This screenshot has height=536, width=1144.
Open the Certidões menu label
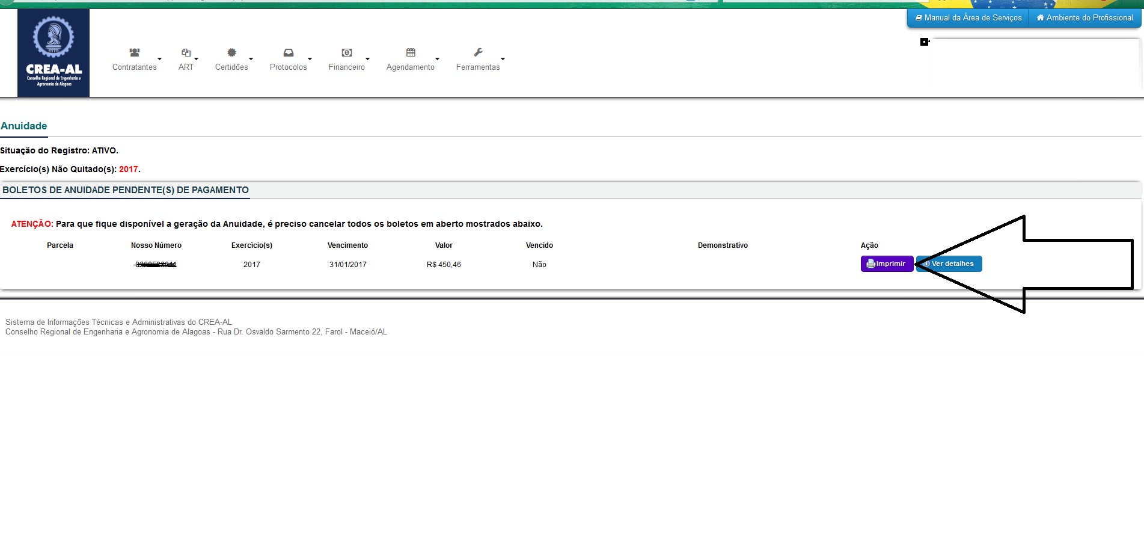(231, 67)
